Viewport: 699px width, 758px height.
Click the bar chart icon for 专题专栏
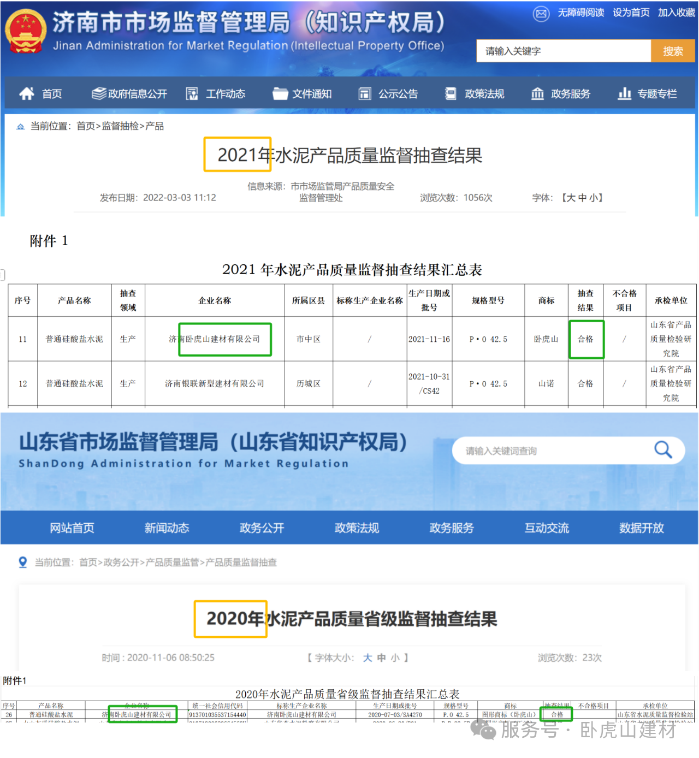coord(624,94)
